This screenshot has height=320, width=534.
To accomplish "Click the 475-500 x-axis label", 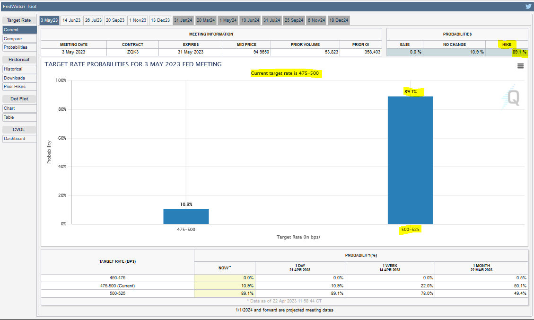I will click(186, 230).
